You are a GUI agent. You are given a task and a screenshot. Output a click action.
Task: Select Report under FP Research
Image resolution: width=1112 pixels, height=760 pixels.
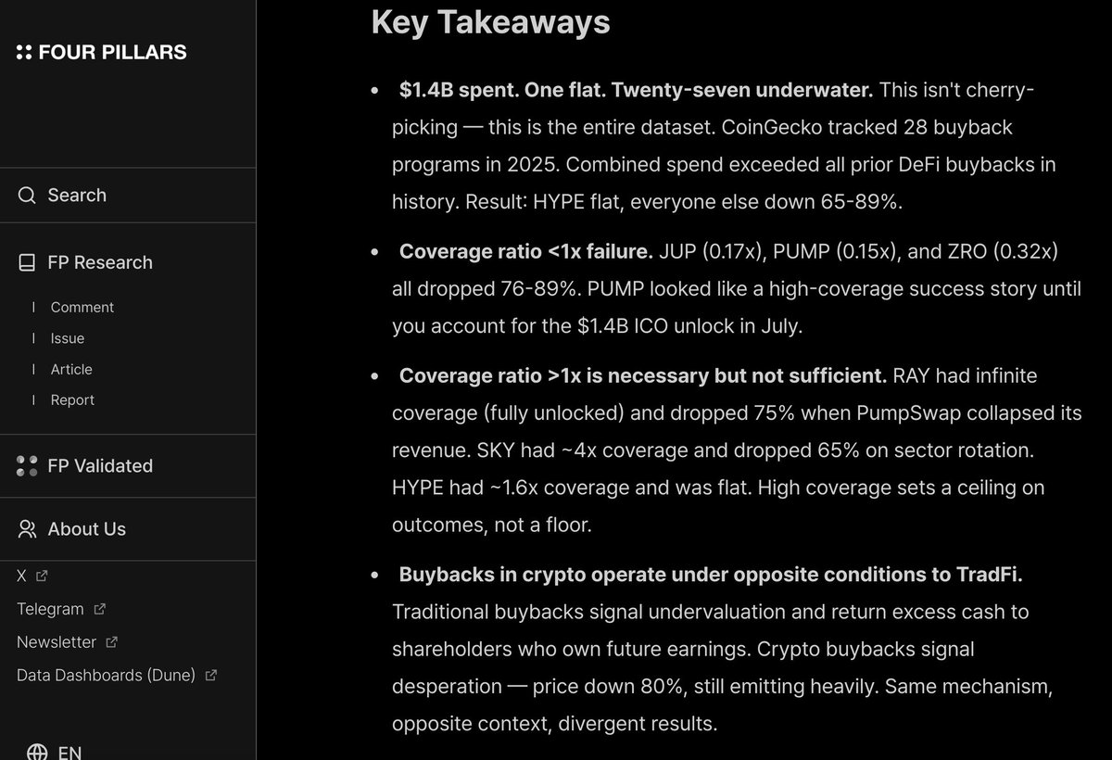tap(72, 400)
